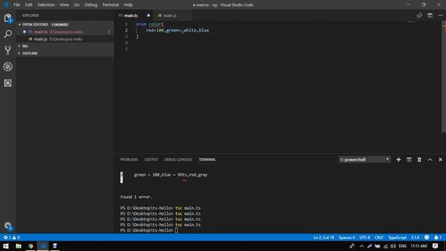Select main.js in Open Editors list

click(65, 39)
